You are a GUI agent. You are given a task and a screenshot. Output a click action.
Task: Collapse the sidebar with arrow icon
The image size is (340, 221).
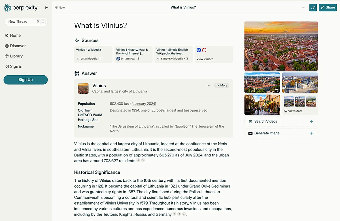click(47, 8)
